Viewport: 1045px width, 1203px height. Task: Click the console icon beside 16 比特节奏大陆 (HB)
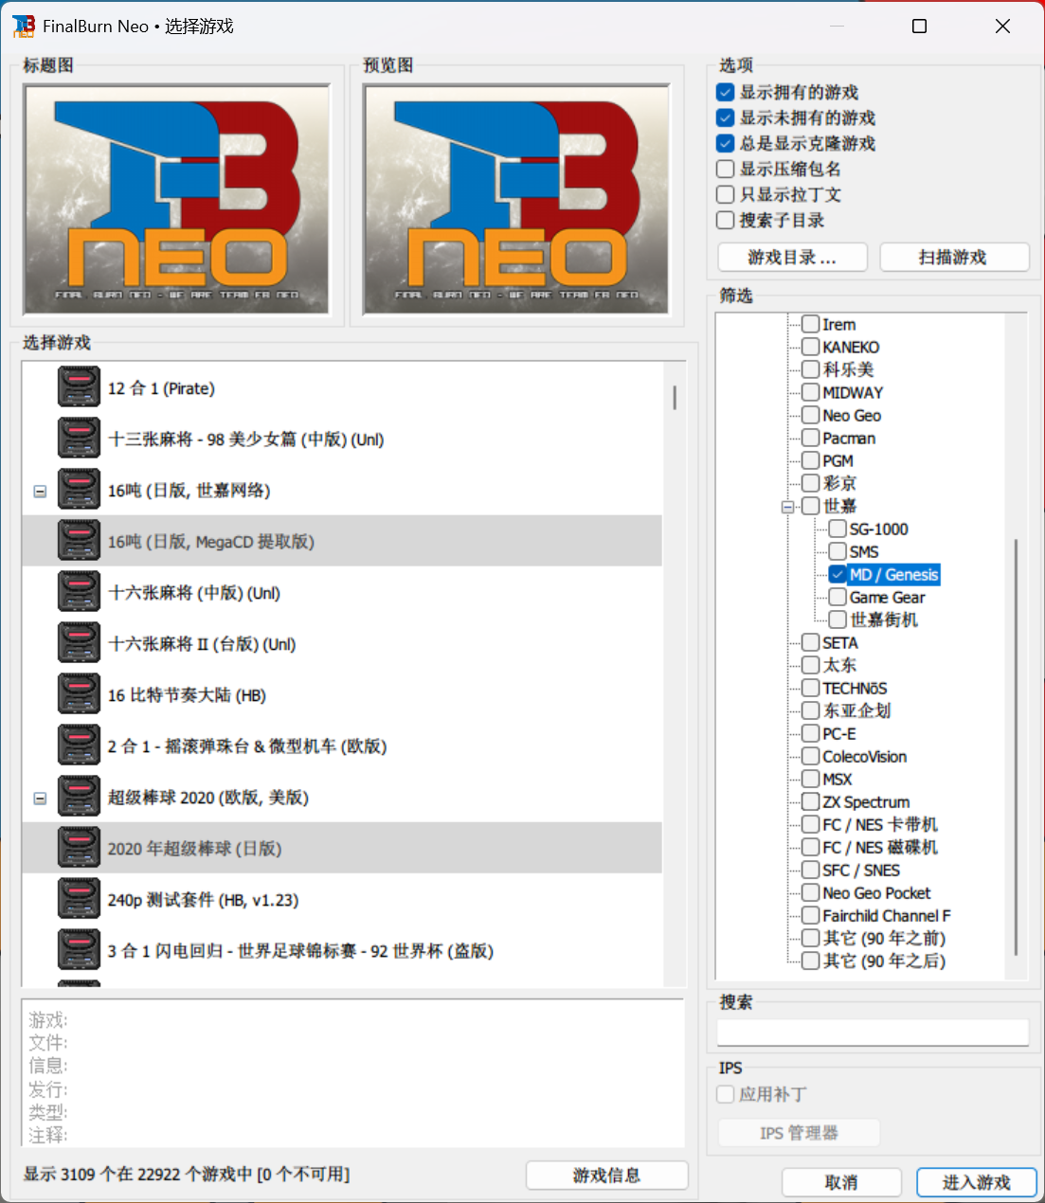(79, 695)
